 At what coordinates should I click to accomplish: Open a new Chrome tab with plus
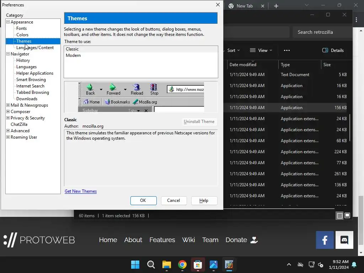276,6
